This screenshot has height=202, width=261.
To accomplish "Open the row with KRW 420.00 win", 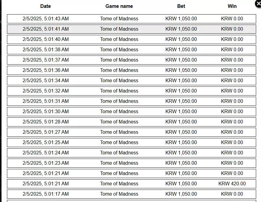I will click(x=131, y=184).
